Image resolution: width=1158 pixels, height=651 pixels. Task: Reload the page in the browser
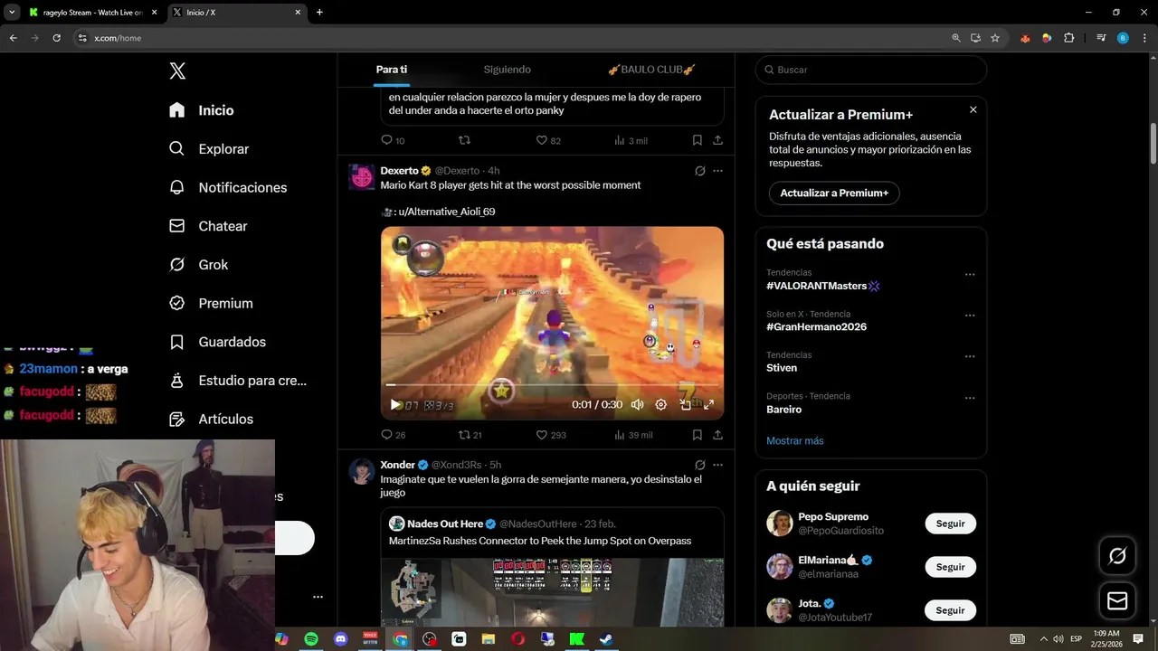pyautogui.click(x=56, y=38)
